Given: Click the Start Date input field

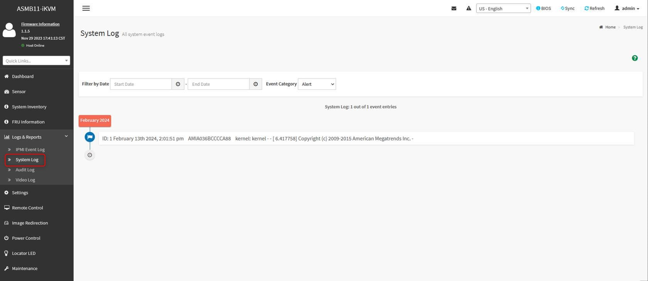Looking at the screenshot, I should pyautogui.click(x=141, y=84).
